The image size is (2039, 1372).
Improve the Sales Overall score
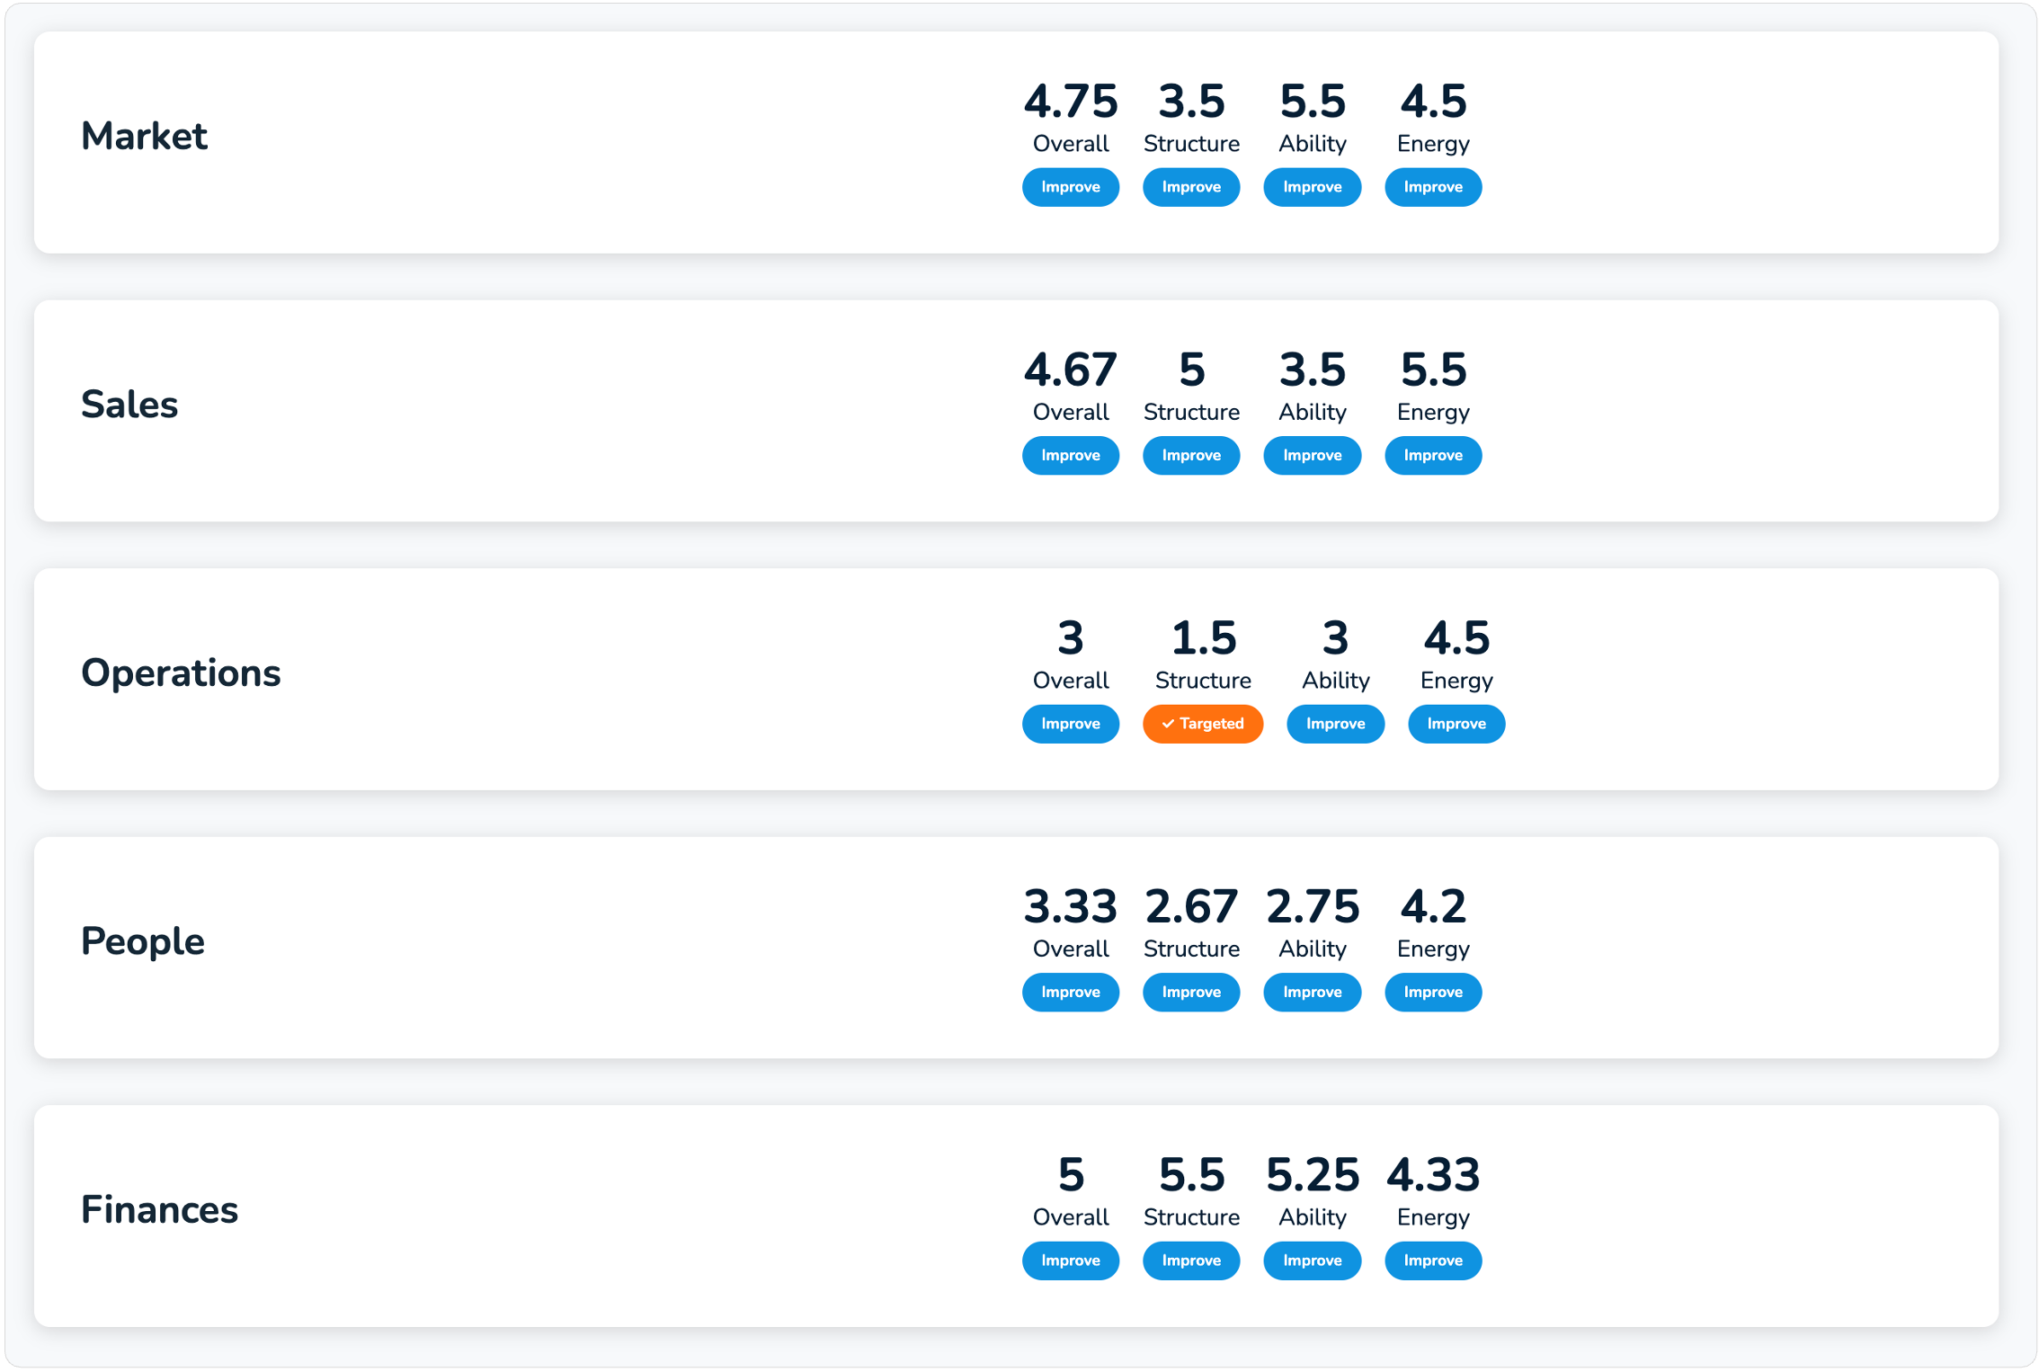(x=1070, y=455)
